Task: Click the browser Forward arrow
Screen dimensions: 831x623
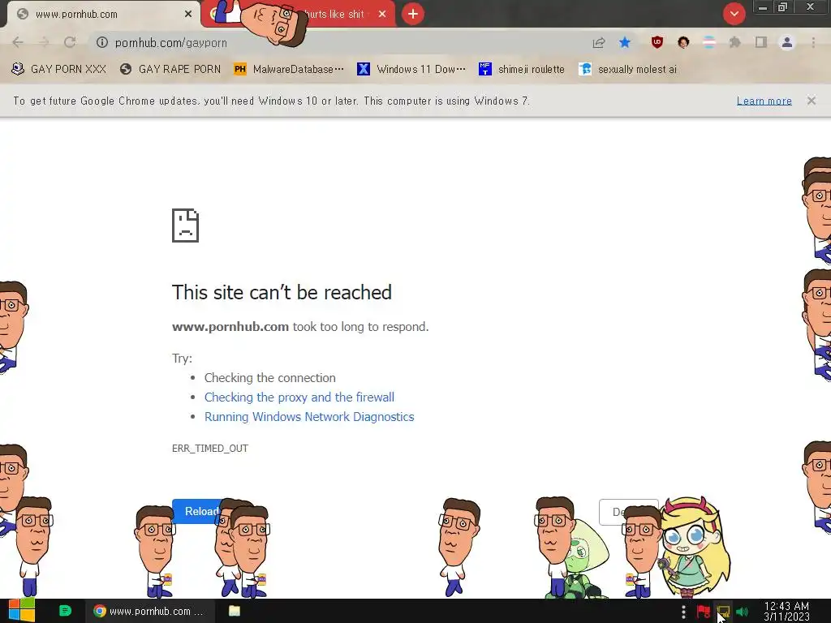Action: pos(44,42)
